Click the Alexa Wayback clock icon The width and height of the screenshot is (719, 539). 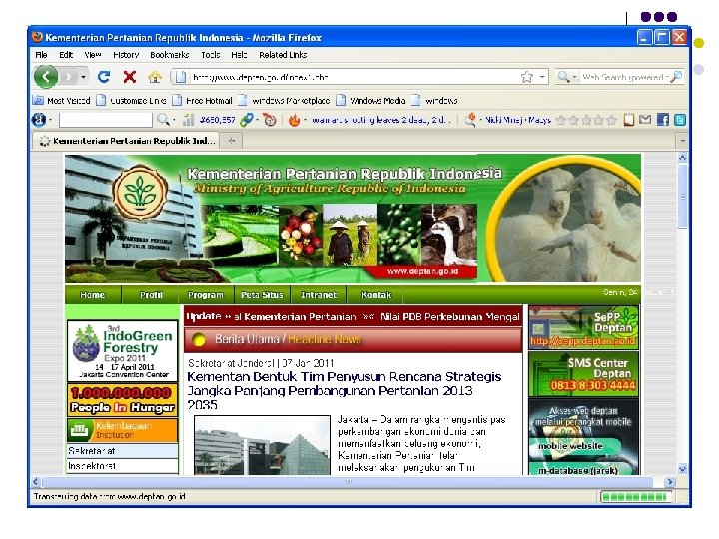(x=270, y=120)
